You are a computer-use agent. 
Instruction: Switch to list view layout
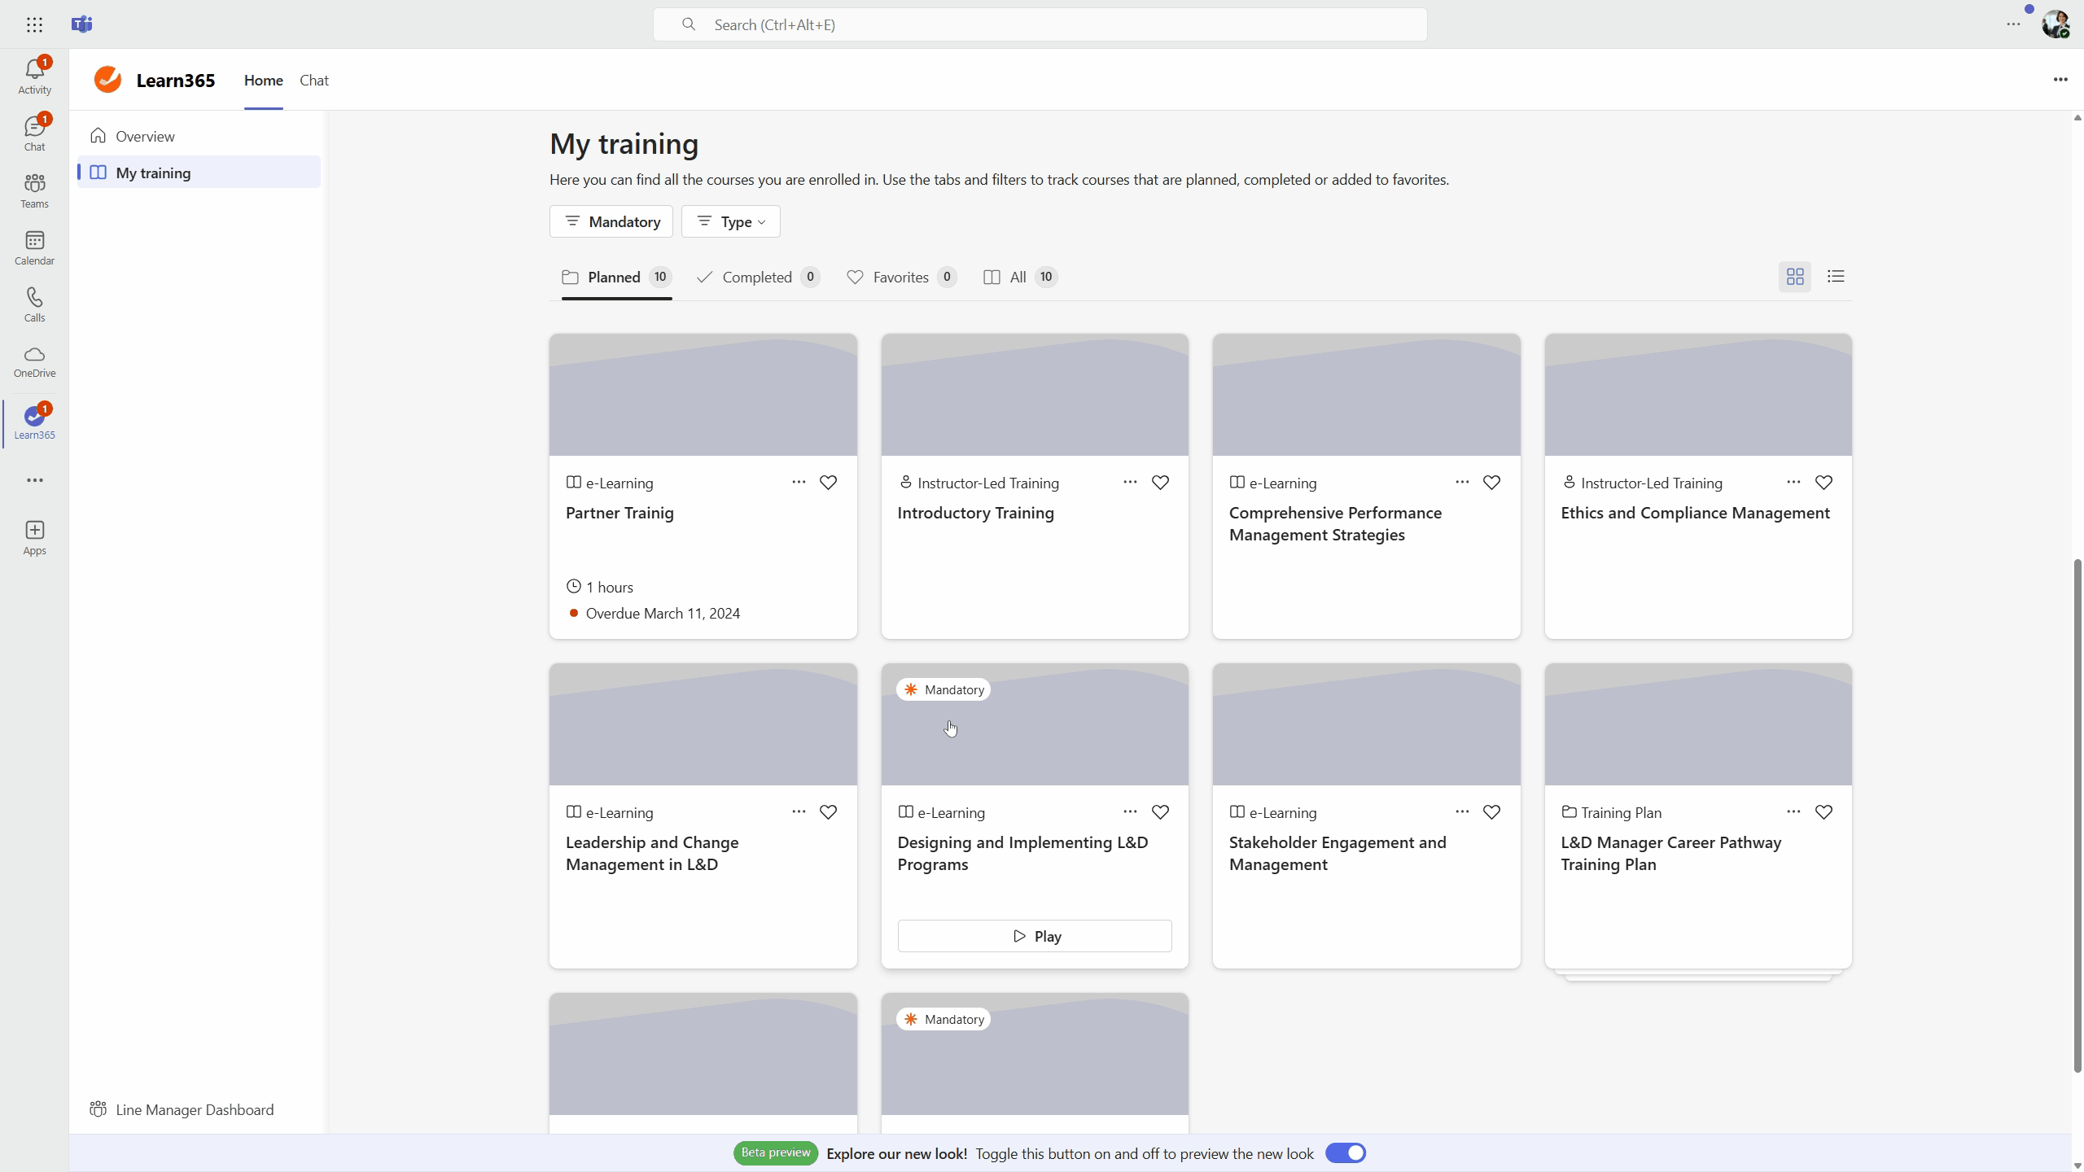1836,277
